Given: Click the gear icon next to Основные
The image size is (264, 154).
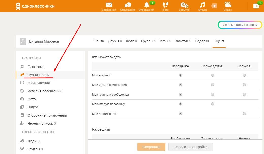Looking at the screenshot, I should coord(22,67).
